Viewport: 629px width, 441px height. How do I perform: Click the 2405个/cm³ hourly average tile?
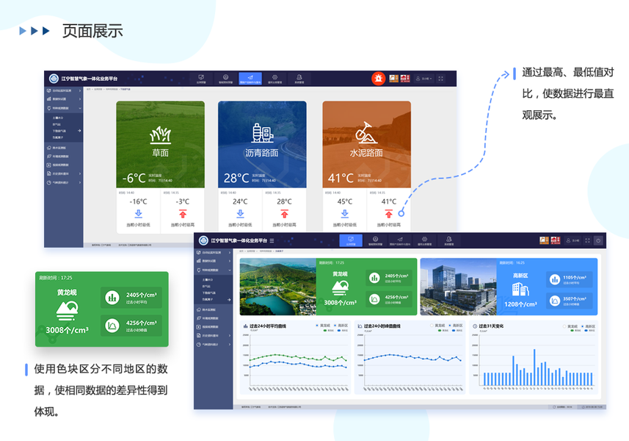389,278
